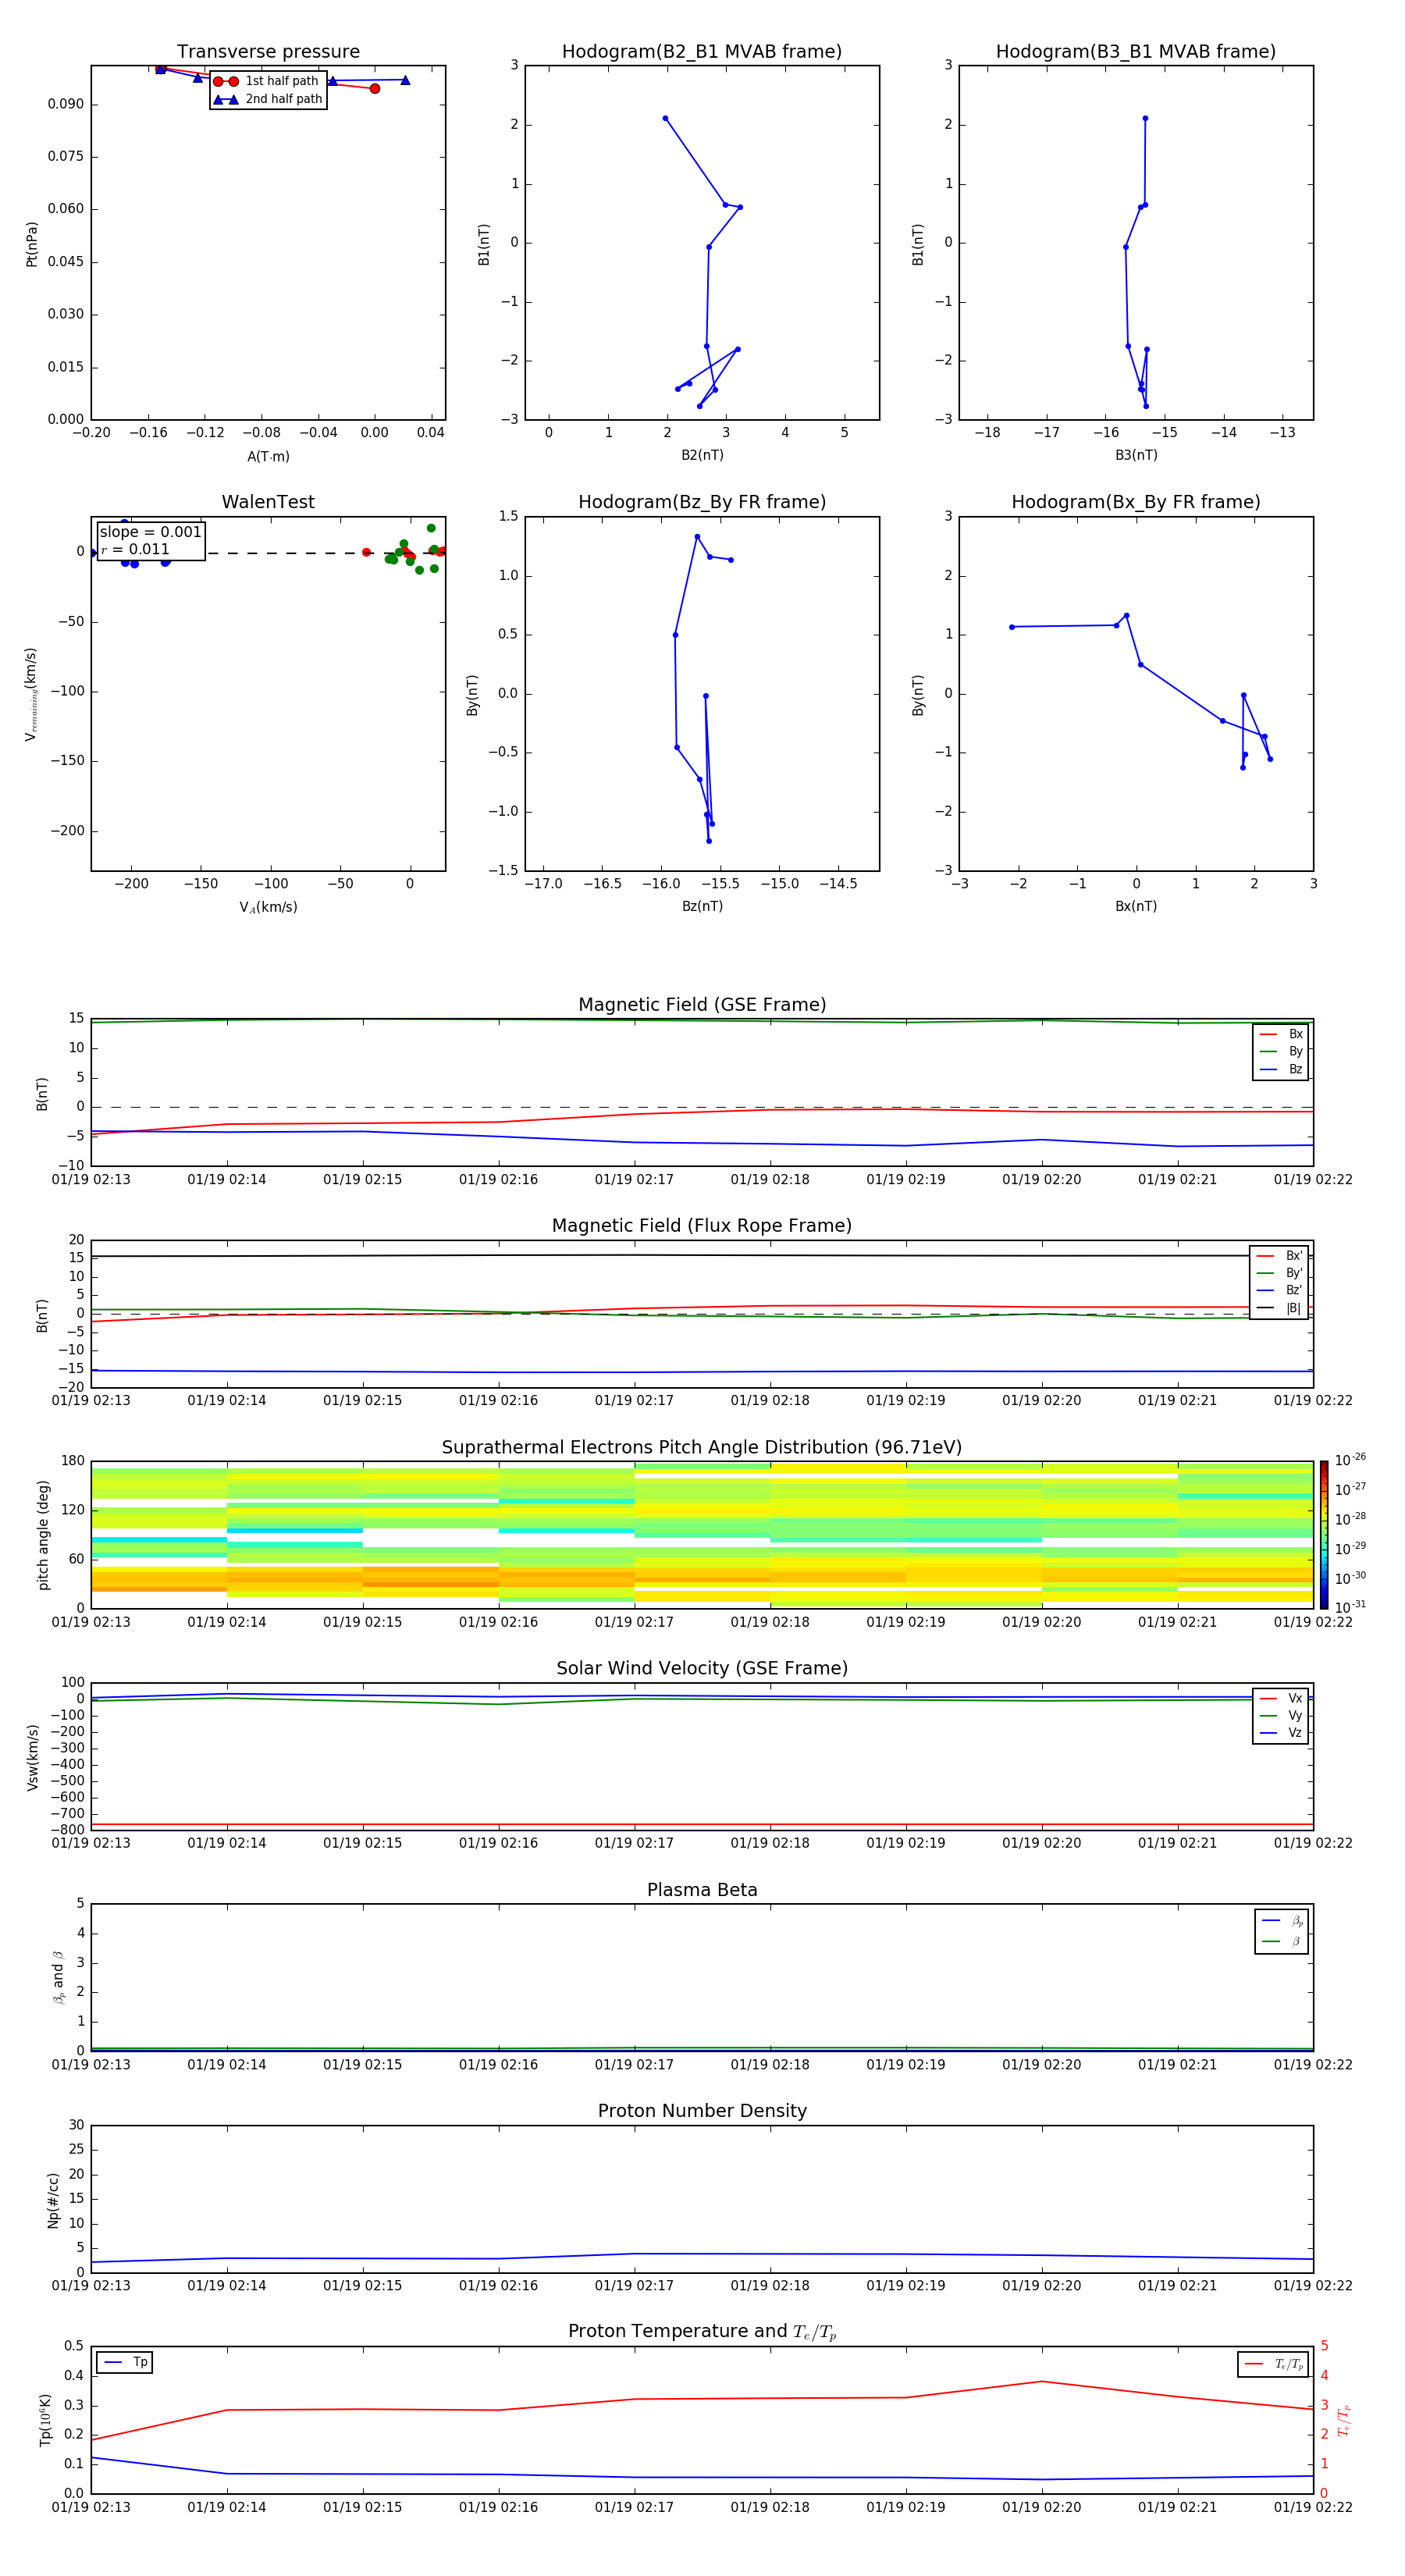Click the 'WalenTest' plot title

click(268, 502)
